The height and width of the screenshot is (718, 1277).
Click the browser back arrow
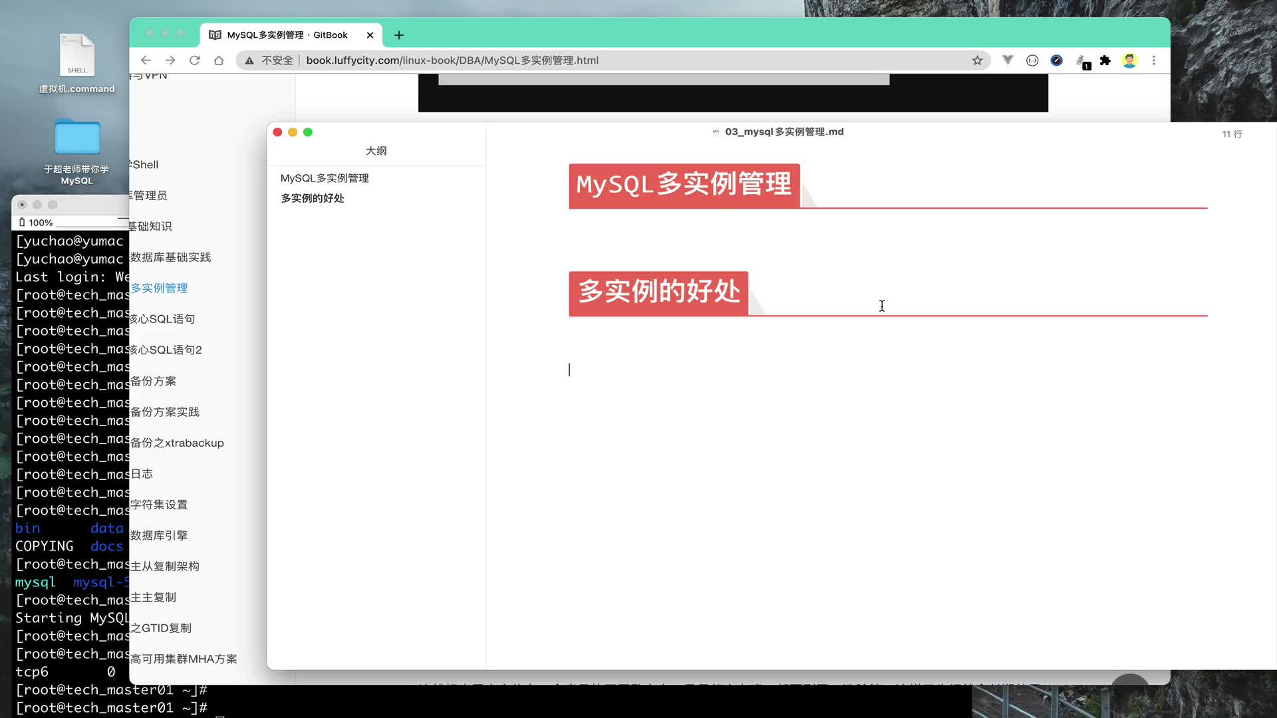(x=146, y=60)
